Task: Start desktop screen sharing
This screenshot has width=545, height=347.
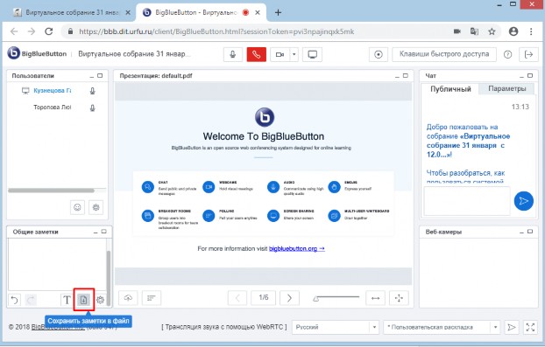Action: 313,54
